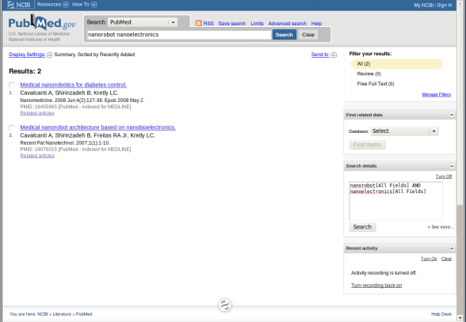The image size is (466, 322).
Task: Click the orange RSS feed icon
Action: (x=198, y=23)
